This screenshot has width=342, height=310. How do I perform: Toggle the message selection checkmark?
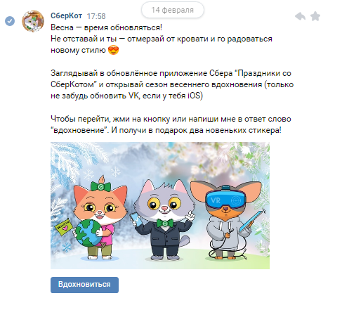(10, 21)
